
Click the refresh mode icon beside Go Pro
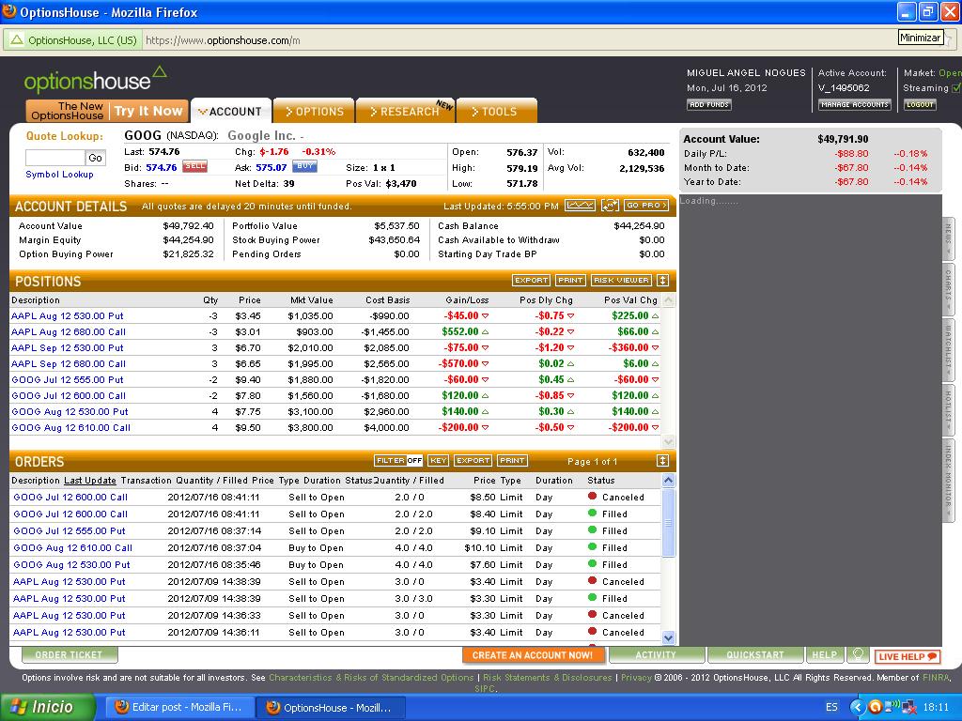[x=609, y=206]
